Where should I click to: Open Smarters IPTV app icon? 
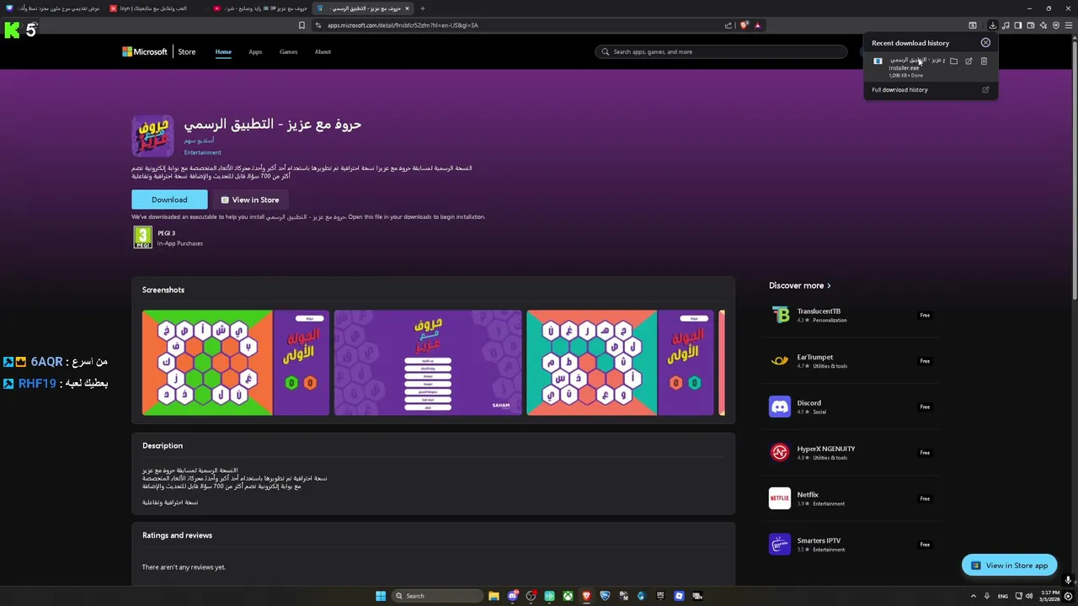click(780, 545)
